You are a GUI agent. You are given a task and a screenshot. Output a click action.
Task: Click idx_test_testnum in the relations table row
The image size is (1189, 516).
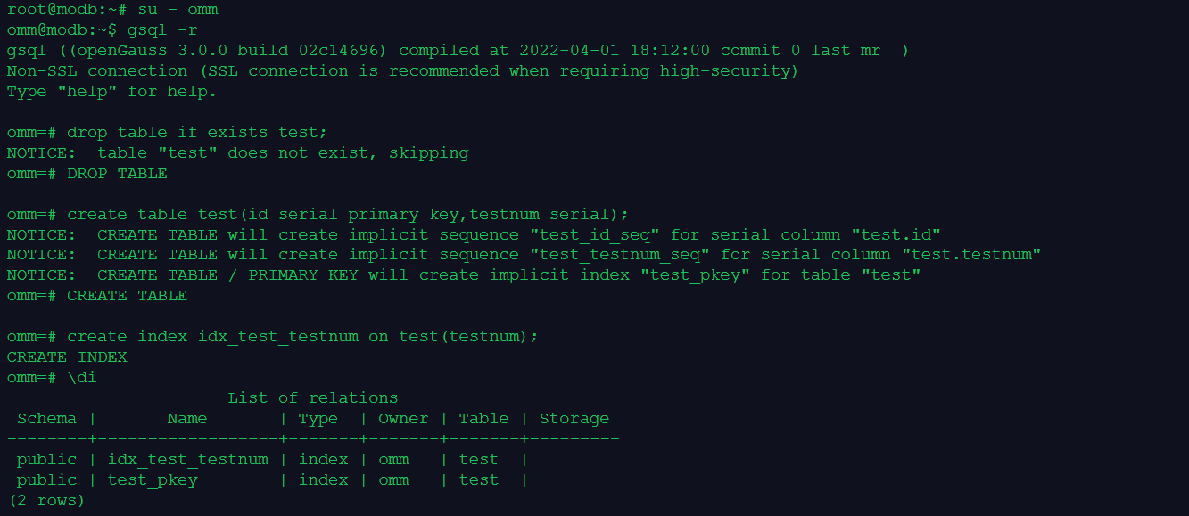pos(188,460)
